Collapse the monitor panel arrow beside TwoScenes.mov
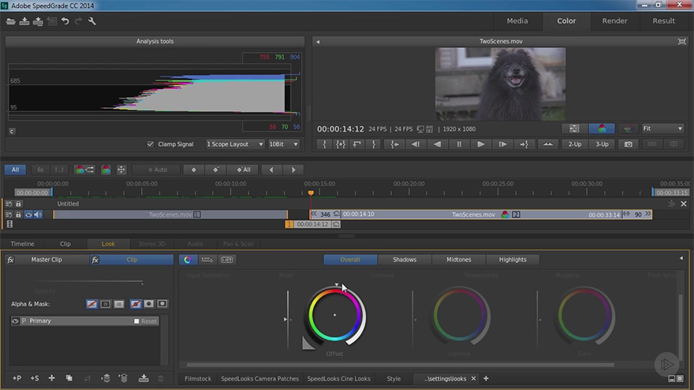 pos(318,42)
